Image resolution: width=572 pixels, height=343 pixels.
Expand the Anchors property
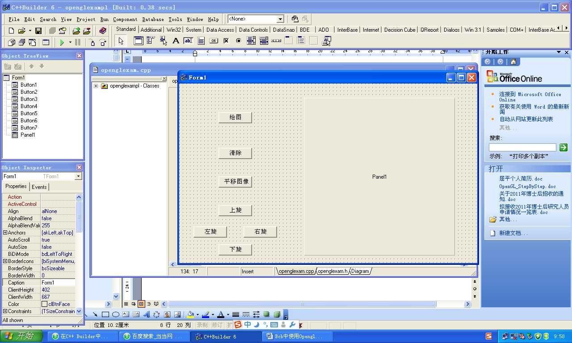pos(5,233)
